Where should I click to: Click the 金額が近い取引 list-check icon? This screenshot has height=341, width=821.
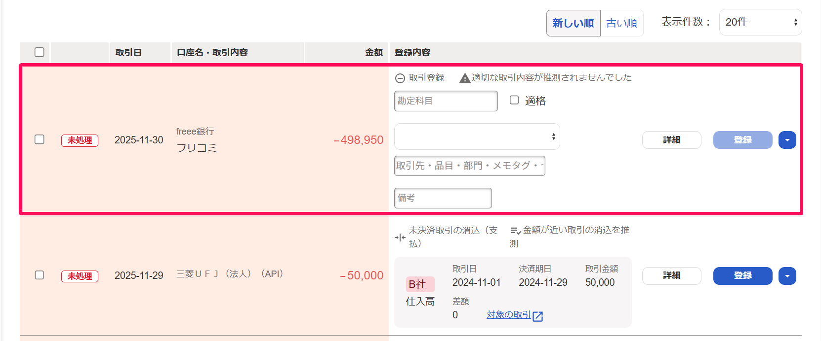point(516,231)
